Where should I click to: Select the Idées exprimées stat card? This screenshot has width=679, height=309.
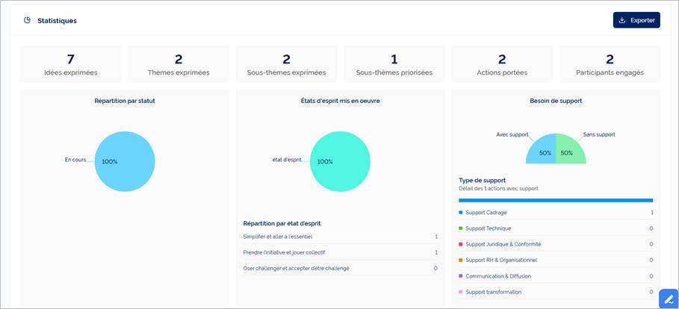[70, 64]
